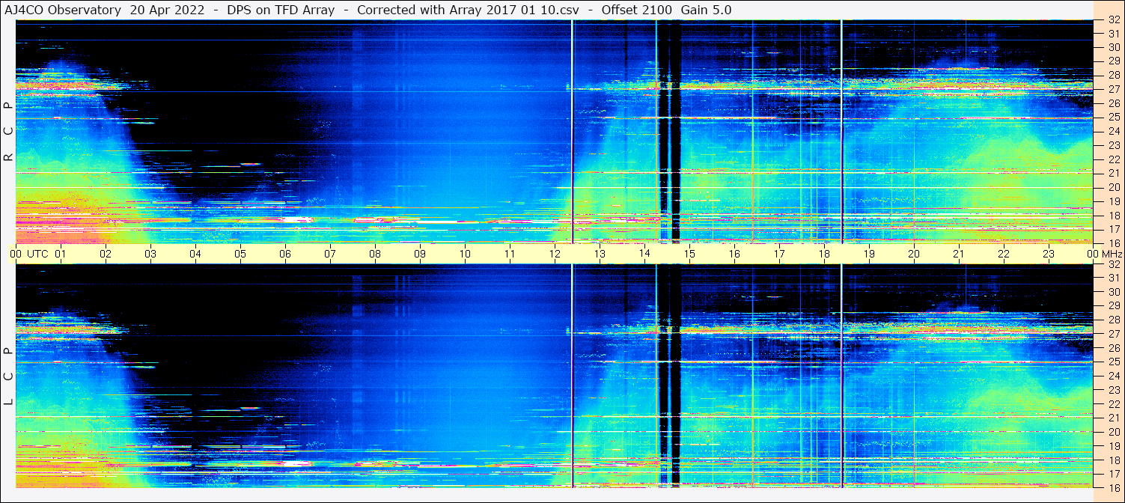Click the 27 MHz label of the RCP panel

coord(1114,89)
